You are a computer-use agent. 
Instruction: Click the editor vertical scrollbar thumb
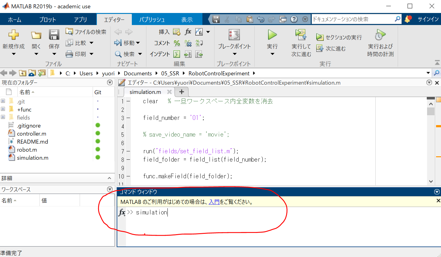click(431, 111)
